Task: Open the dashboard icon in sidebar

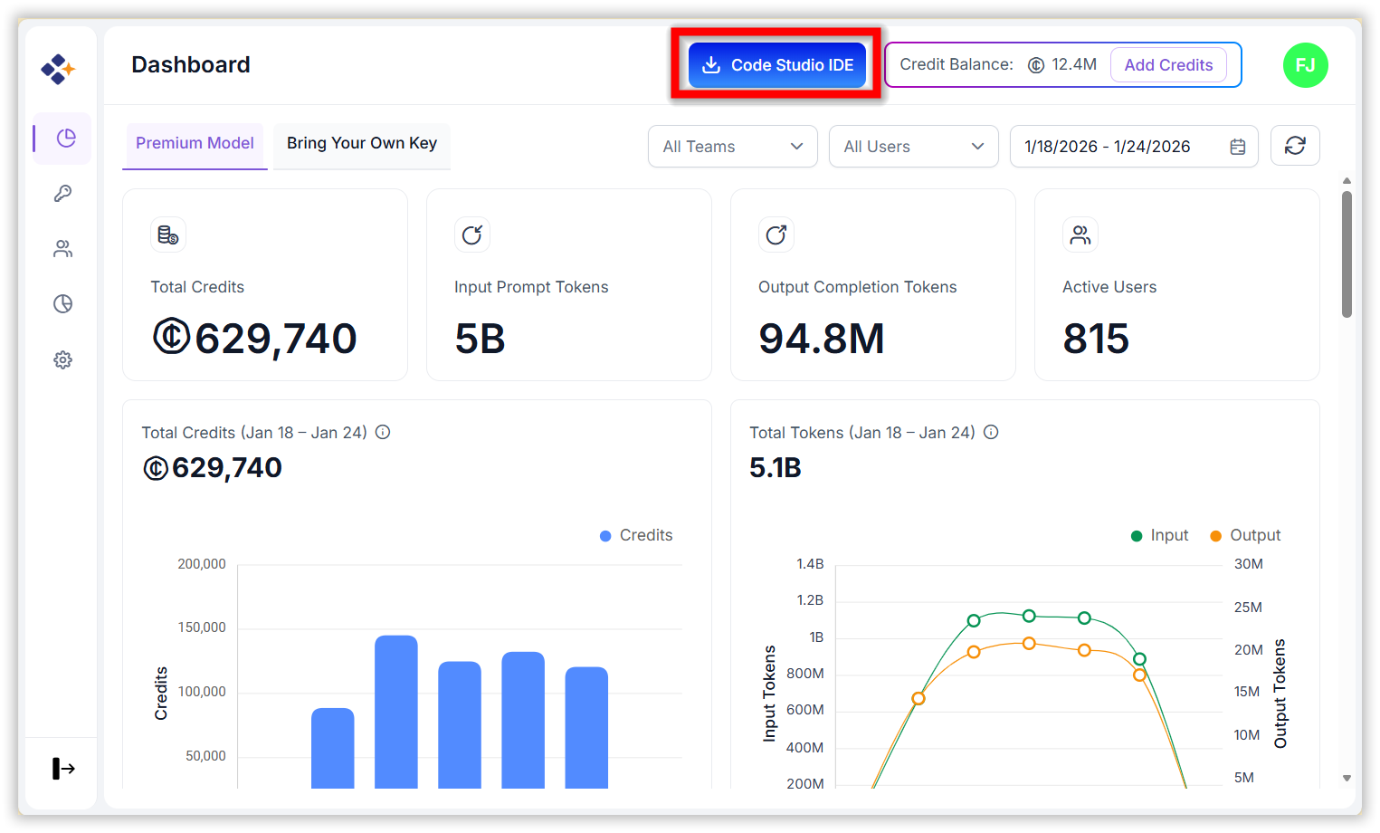Action: (x=64, y=139)
